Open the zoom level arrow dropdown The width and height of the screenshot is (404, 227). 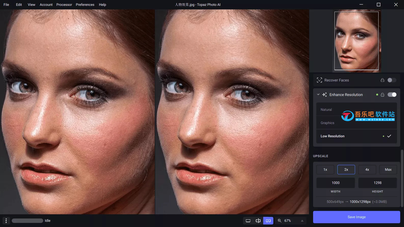pyautogui.click(x=302, y=221)
